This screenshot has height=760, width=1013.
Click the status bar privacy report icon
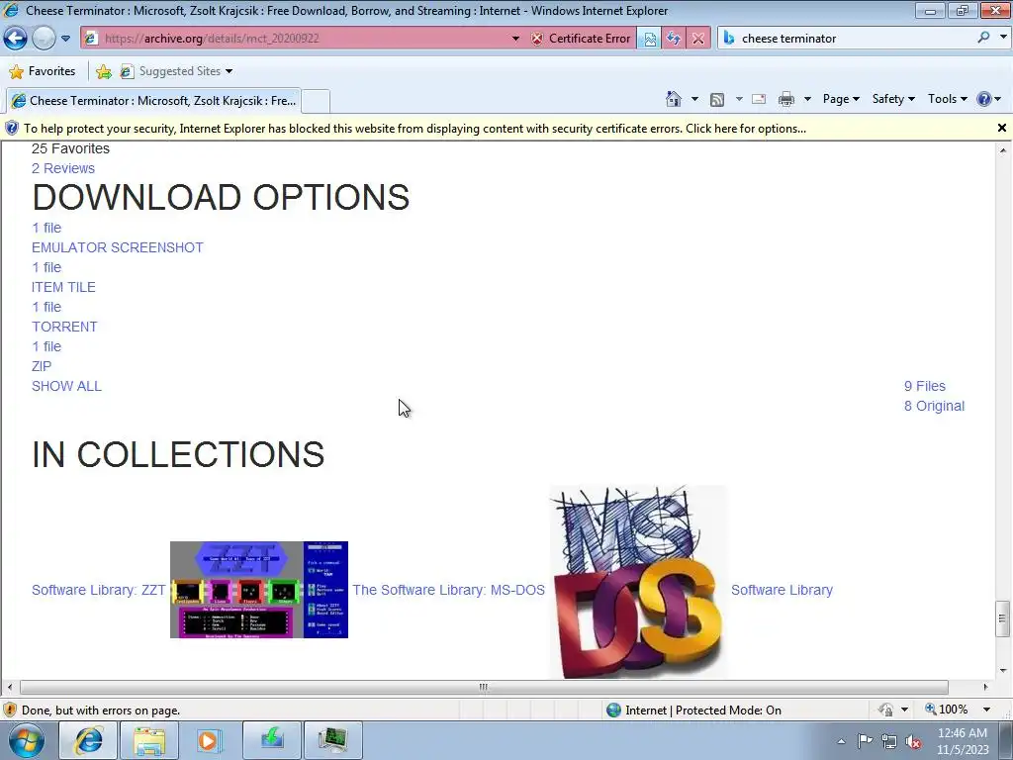click(885, 711)
